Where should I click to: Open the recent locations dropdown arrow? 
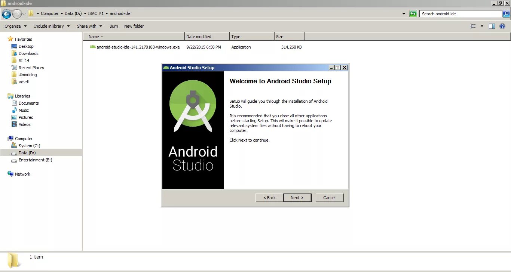point(24,14)
